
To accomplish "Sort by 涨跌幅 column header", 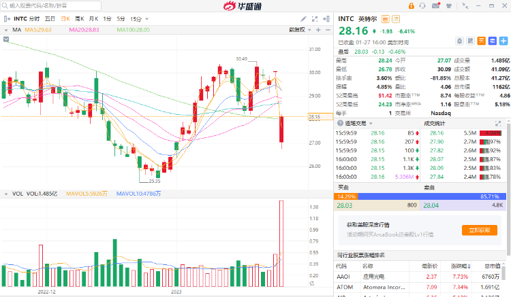I will pyautogui.click(x=461, y=266).
